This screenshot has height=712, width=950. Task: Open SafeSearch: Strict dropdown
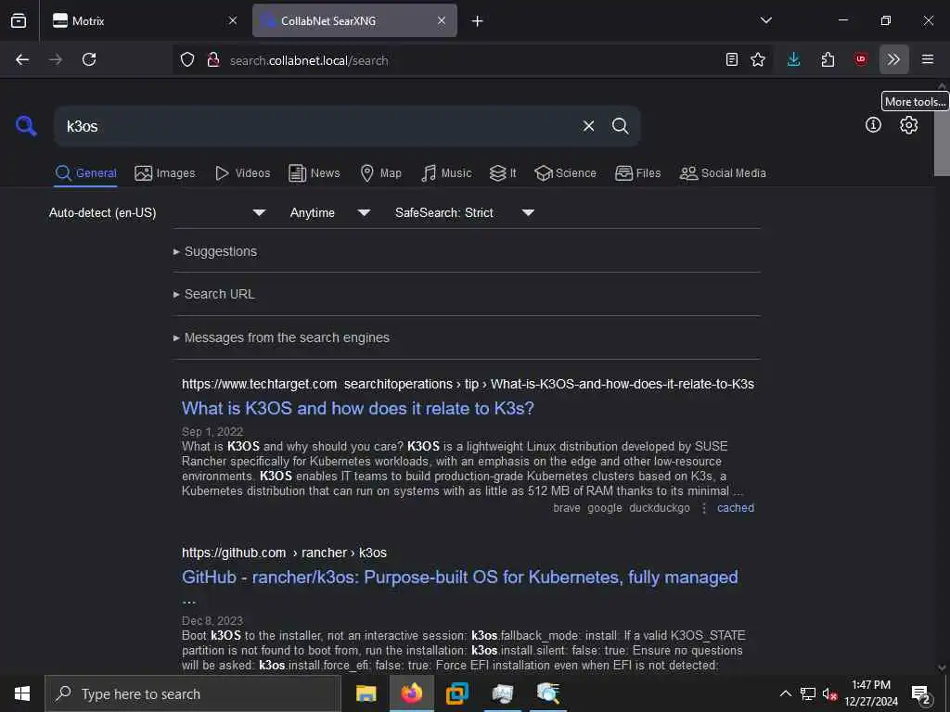point(465,212)
